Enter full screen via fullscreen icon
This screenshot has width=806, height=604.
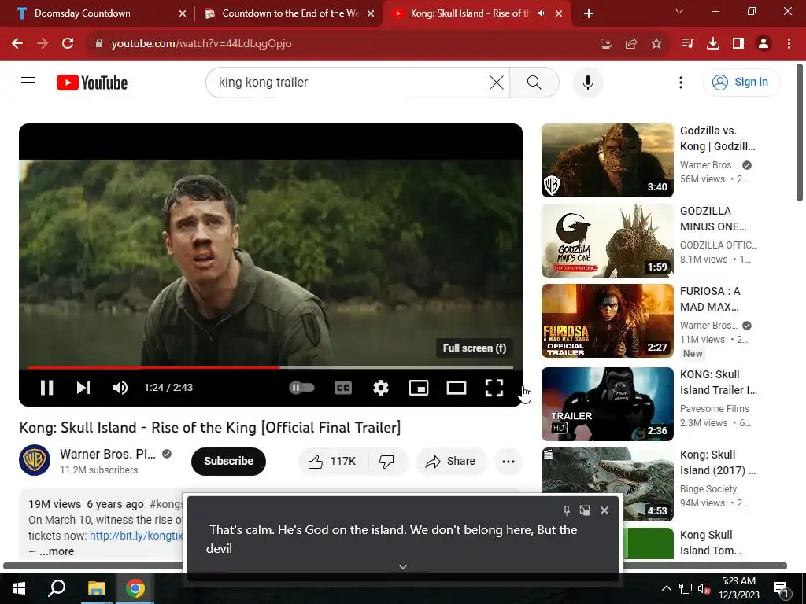click(x=494, y=388)
